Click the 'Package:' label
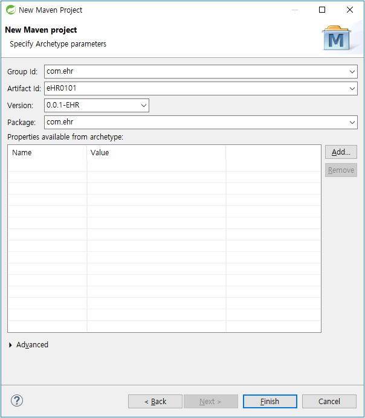Image resolution: width=365 pixels, height=418 pixels. point(21,123)
